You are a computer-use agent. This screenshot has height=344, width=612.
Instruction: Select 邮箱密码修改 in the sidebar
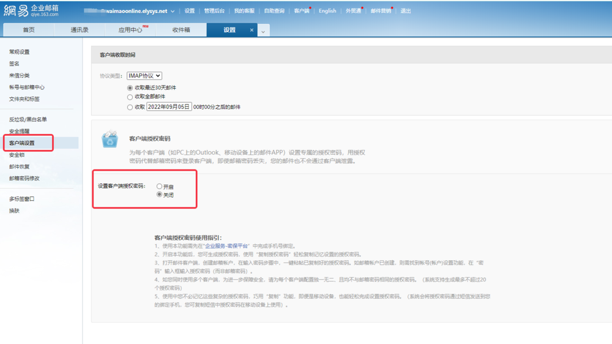pos(24,179)
